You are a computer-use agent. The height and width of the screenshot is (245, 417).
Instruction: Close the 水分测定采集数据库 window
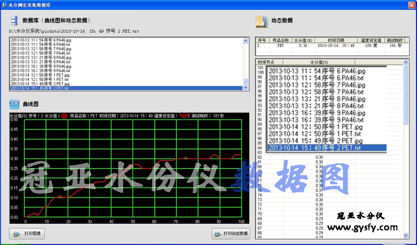tap(412, 5)
